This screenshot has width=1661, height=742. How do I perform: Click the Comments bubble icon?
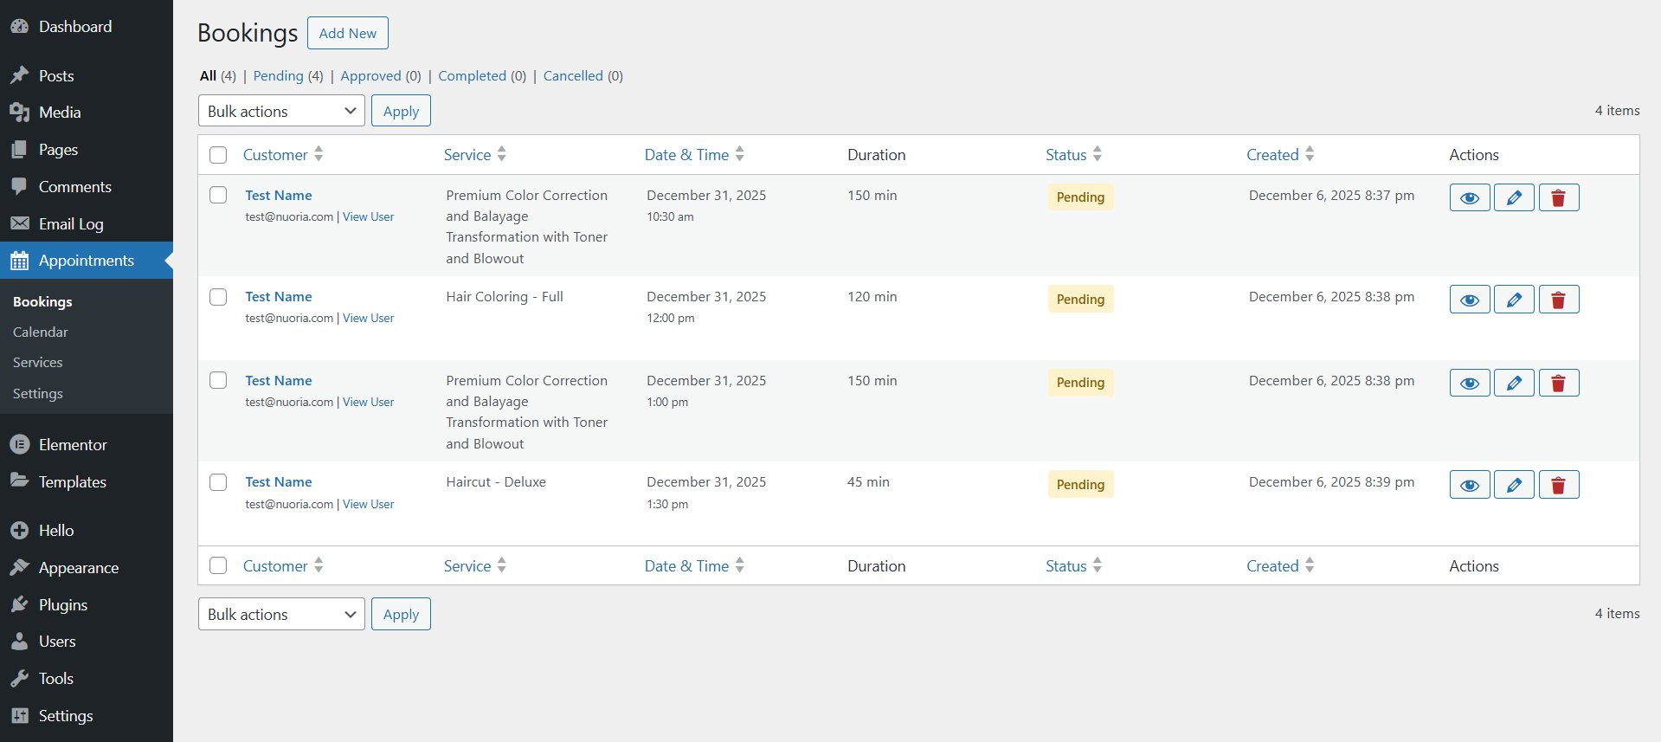[x=19, y=187]
